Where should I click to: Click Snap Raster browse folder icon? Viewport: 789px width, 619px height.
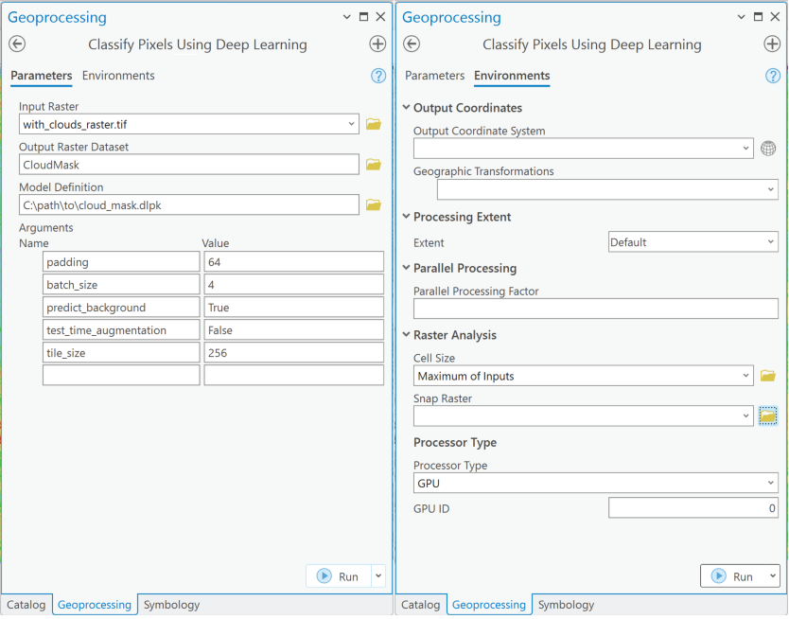click(x=767, y=416)
